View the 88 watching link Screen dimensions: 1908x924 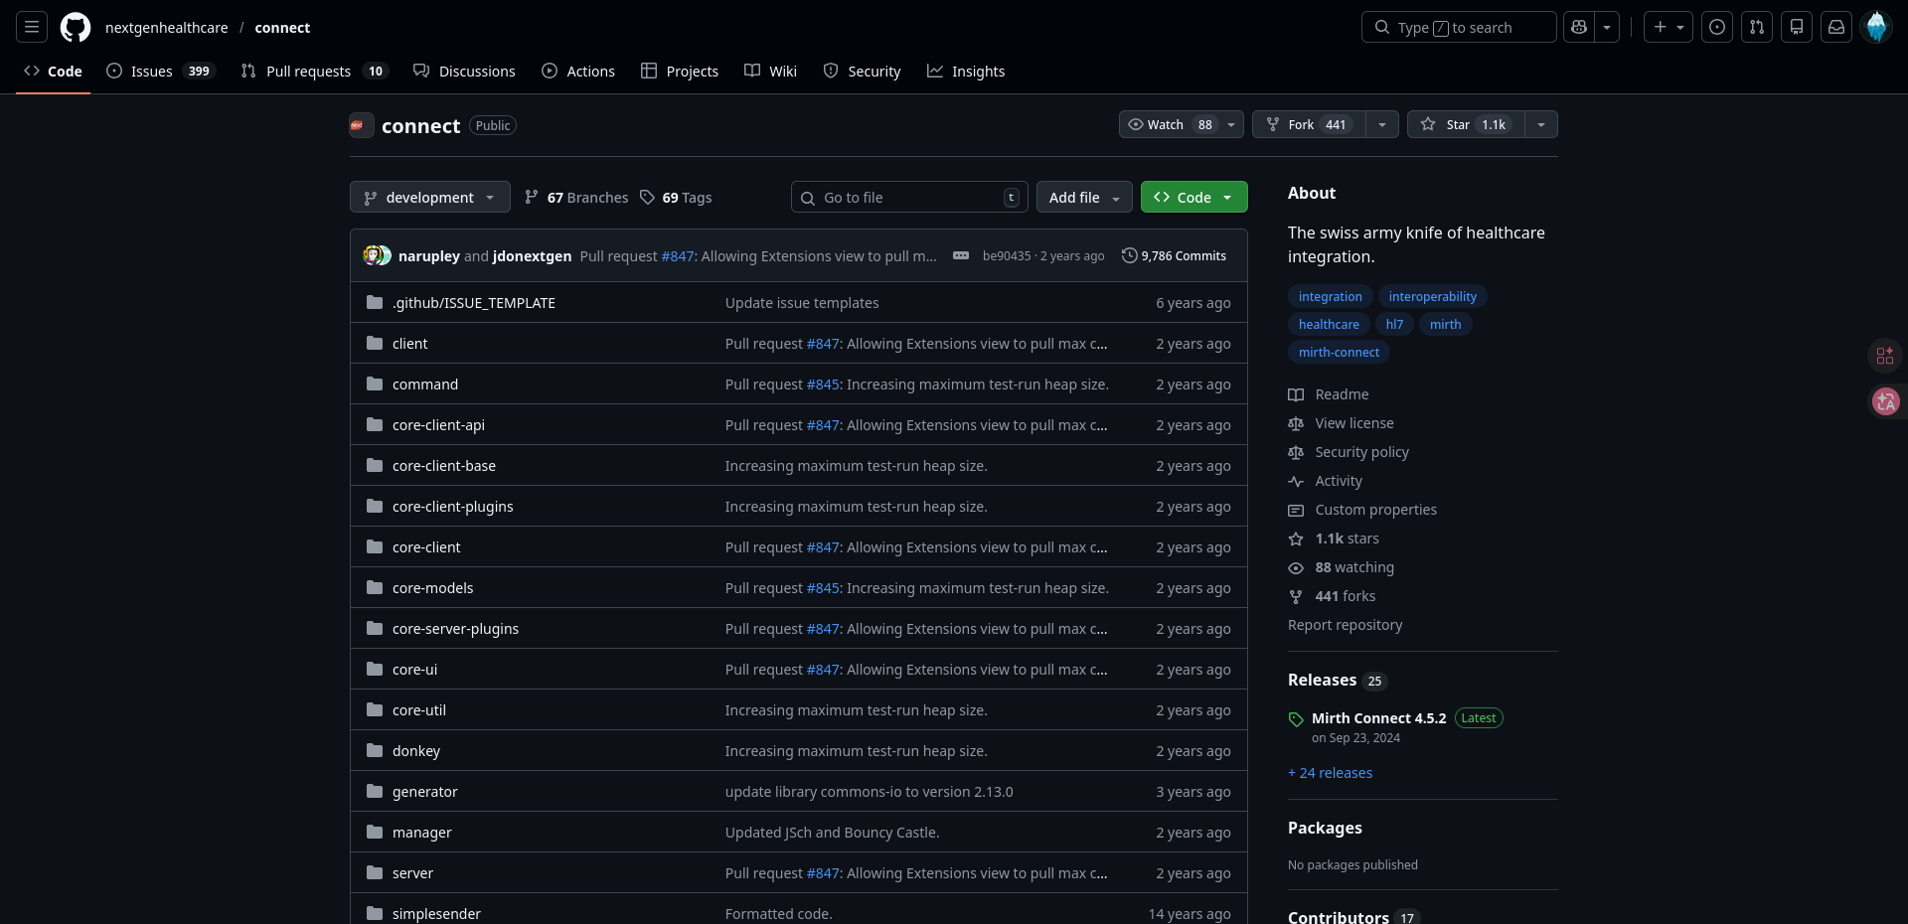click(x=1342, y=567)
